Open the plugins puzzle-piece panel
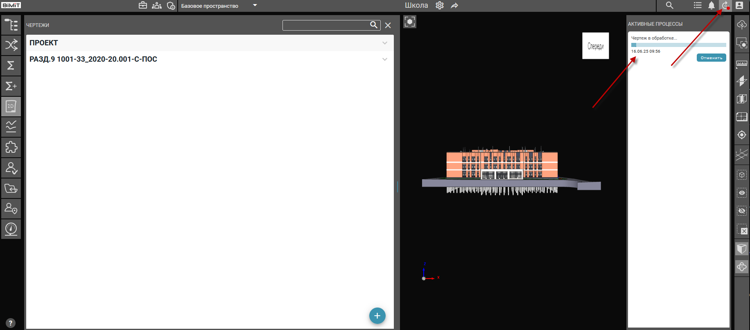 [x=11, y=147]
